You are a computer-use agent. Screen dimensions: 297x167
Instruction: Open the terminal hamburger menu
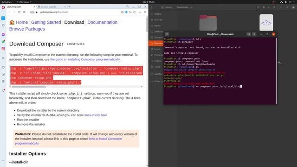pyautogui.click(x=254, y=34)
